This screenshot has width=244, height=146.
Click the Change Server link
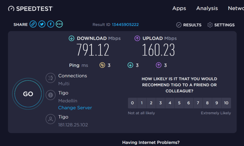pos(75,108)
